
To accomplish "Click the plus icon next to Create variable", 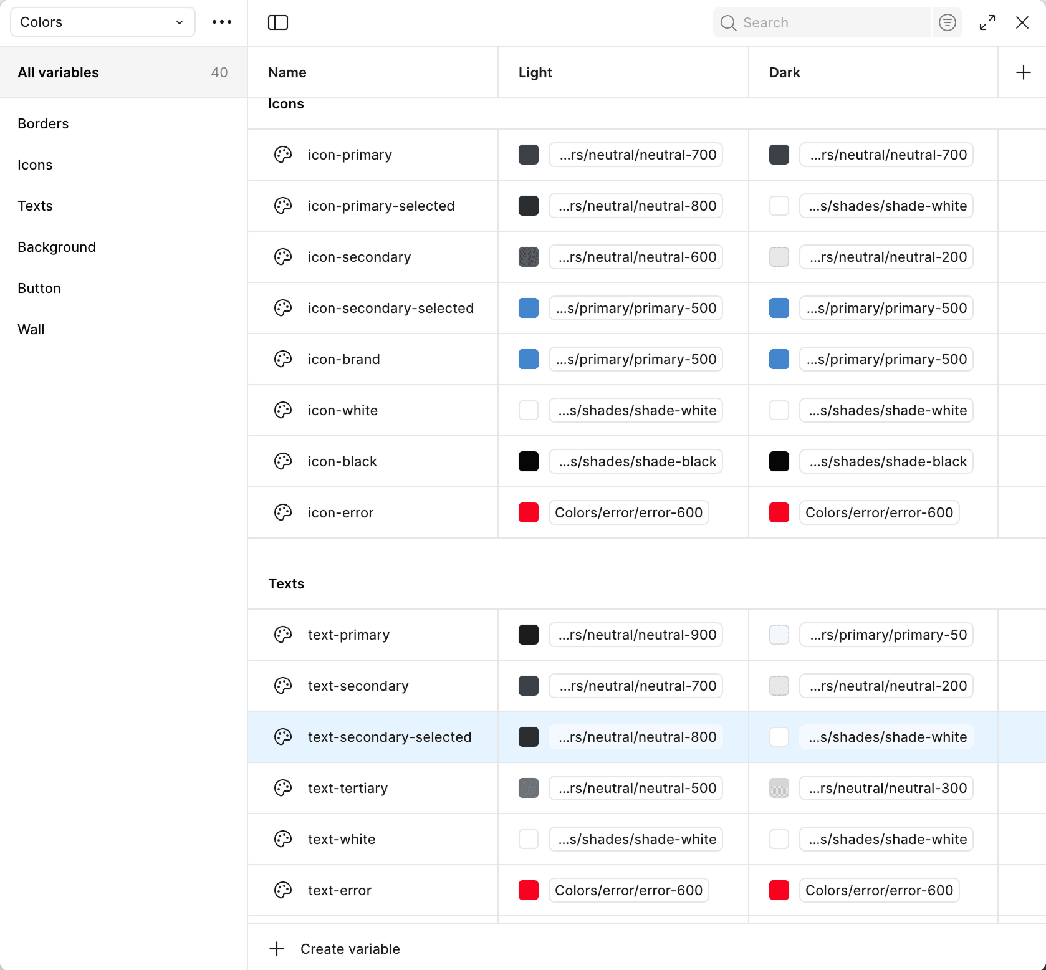I will click(x=277, y=949).
